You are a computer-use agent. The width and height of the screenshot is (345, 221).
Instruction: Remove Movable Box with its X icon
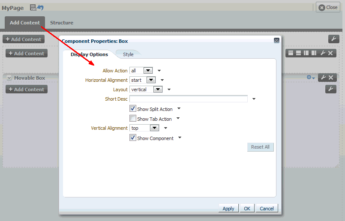[x=331, y=78]
